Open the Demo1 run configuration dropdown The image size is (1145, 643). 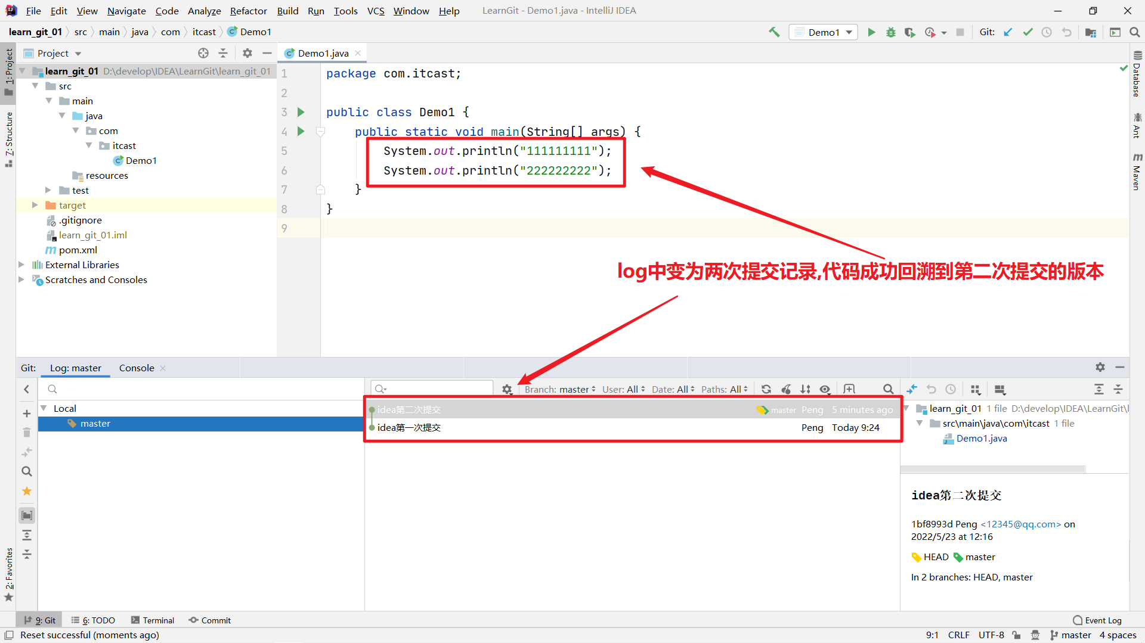(824, 32)
